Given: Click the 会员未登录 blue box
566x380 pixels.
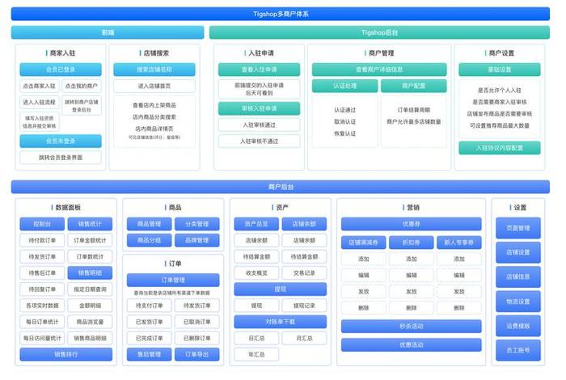Looking at the screenshot, I should tap(61, 141).
